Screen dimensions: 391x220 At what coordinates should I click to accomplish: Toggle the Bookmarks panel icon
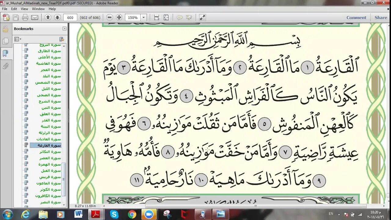coord(5,53)
